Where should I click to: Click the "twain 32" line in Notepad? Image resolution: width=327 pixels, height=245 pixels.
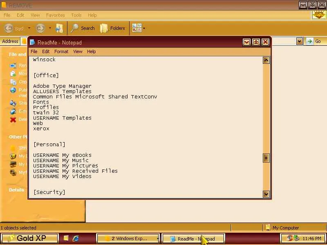pos(46,113)
